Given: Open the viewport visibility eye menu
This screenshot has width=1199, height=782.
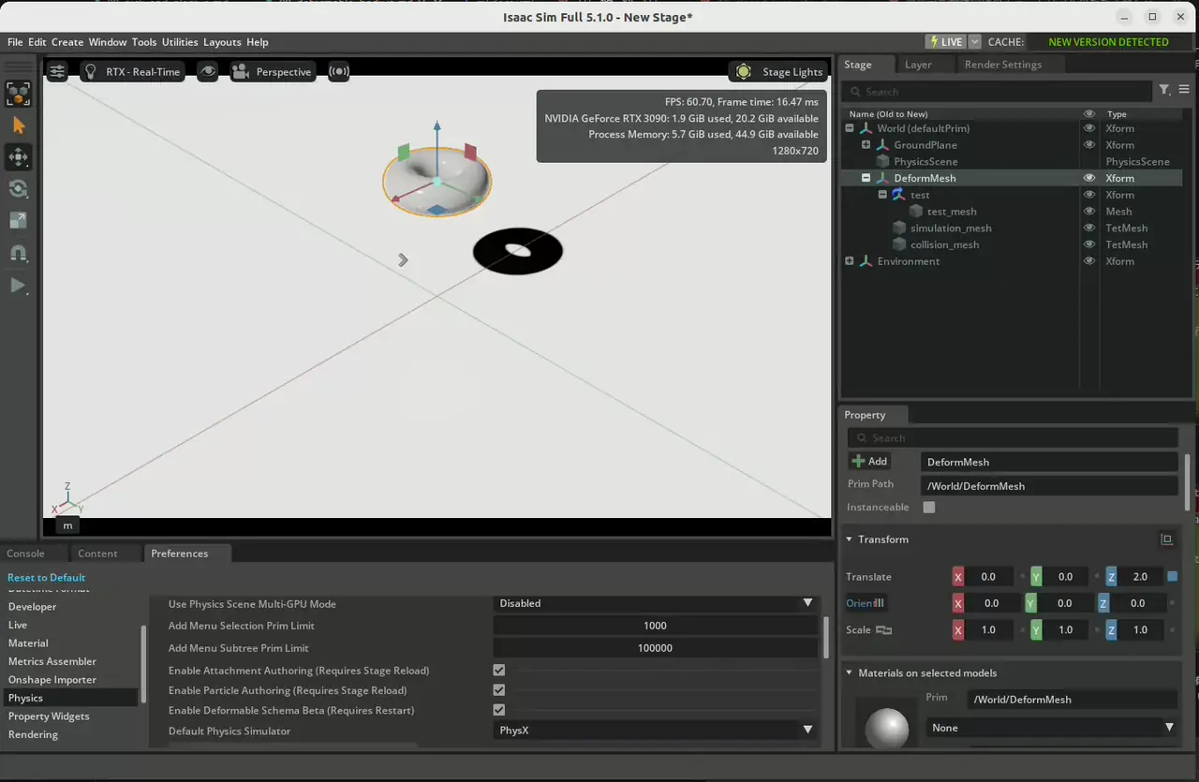Looking at the screenshot, I should [208, 71].
